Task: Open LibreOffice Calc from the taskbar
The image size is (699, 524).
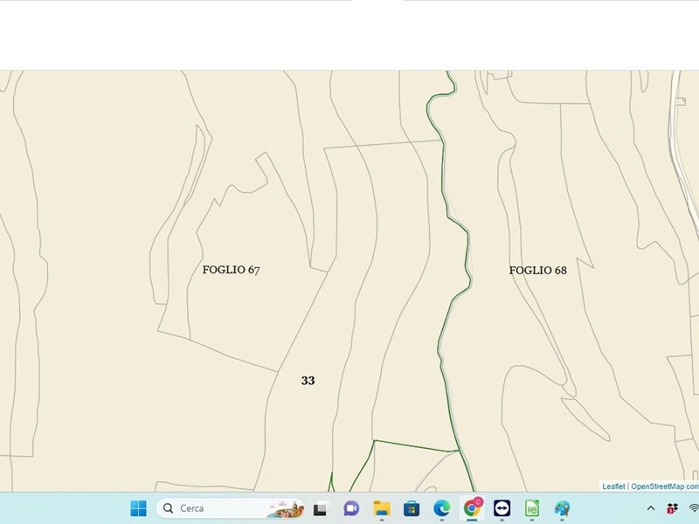Action: 532,508
